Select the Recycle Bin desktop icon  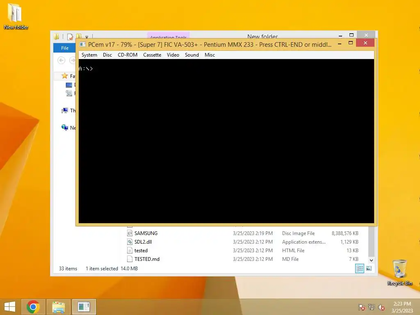pyautogui.click(x=399, y=272)
